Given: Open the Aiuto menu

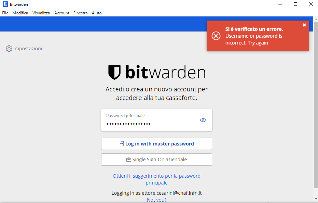Looking at the screenshot, I should [97, 13].
